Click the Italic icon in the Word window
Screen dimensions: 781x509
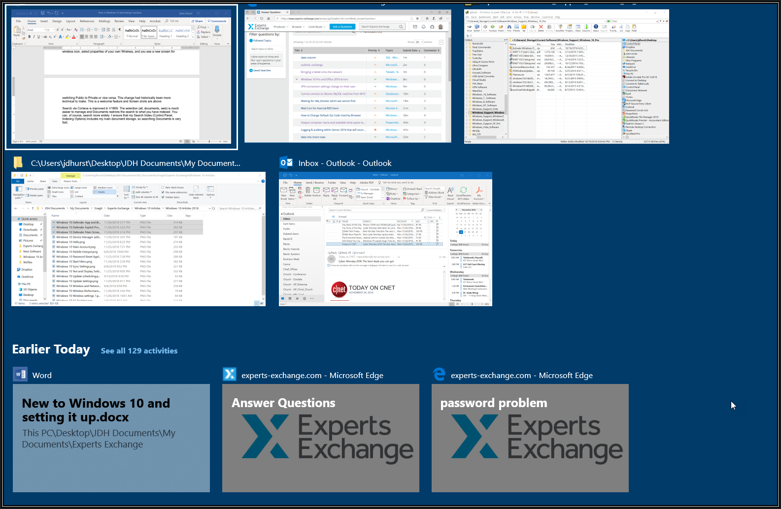[x=34, y=36]
